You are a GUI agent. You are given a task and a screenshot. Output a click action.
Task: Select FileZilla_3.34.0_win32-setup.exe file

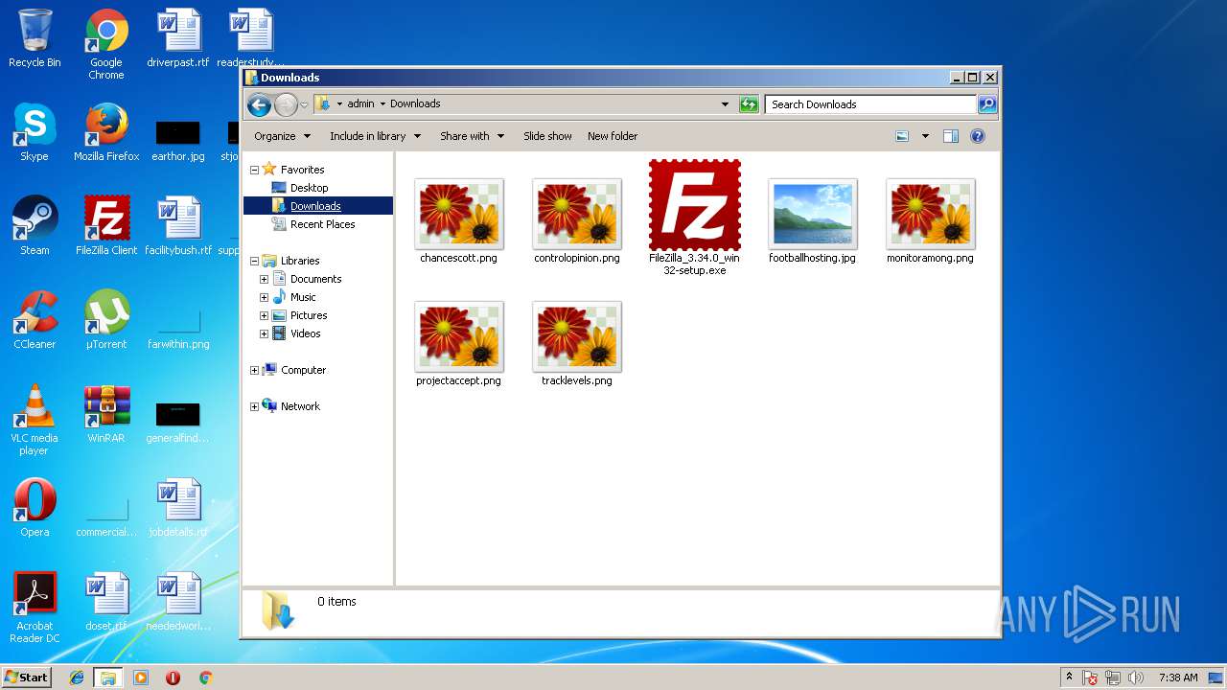695,218
